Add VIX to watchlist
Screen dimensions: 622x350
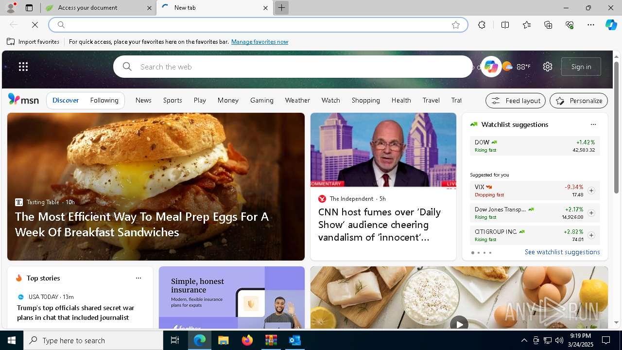click(591, 191)
